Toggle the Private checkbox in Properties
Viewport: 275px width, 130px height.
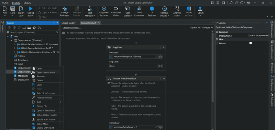(x=251, y=43)
